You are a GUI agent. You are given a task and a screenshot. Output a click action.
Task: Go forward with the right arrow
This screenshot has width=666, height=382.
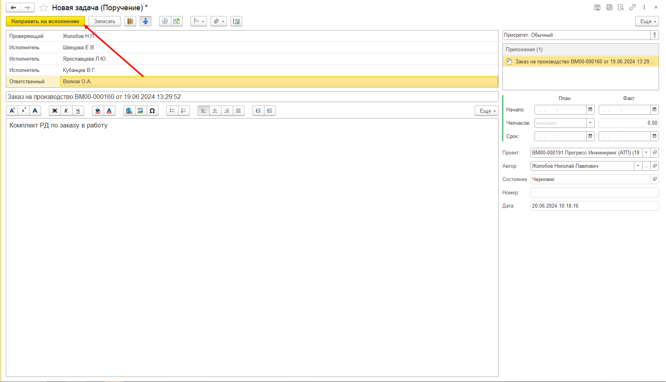coord(27,7)
